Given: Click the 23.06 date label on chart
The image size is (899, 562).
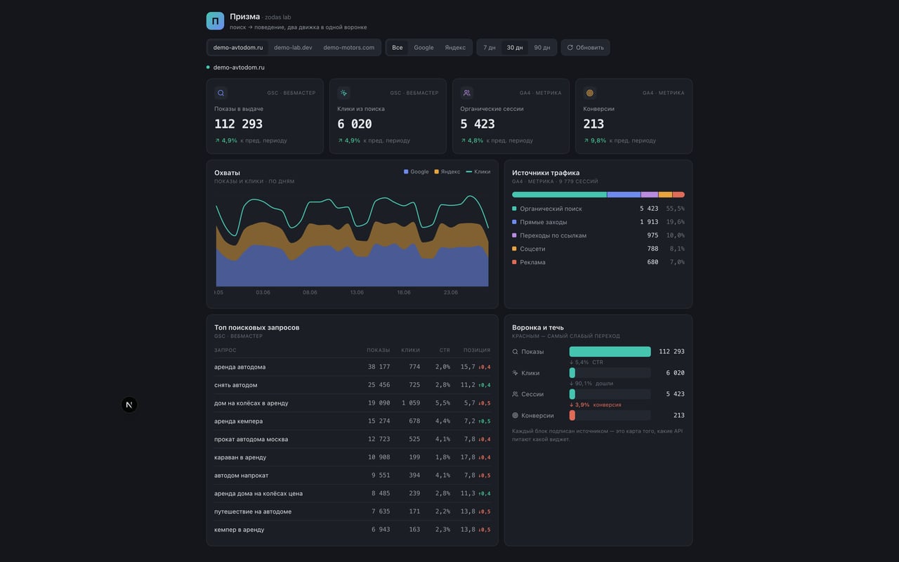Looking at the screenshot, I should click(450, 292).
